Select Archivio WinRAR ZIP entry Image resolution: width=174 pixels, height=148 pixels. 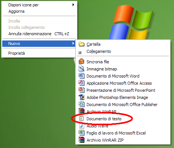pyautogui.click(x=105, y=140)
